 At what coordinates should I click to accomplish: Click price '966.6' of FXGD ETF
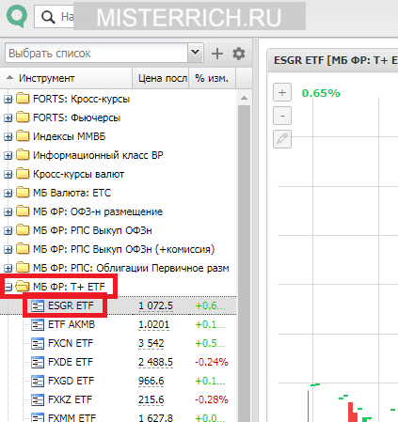point(151,381)
